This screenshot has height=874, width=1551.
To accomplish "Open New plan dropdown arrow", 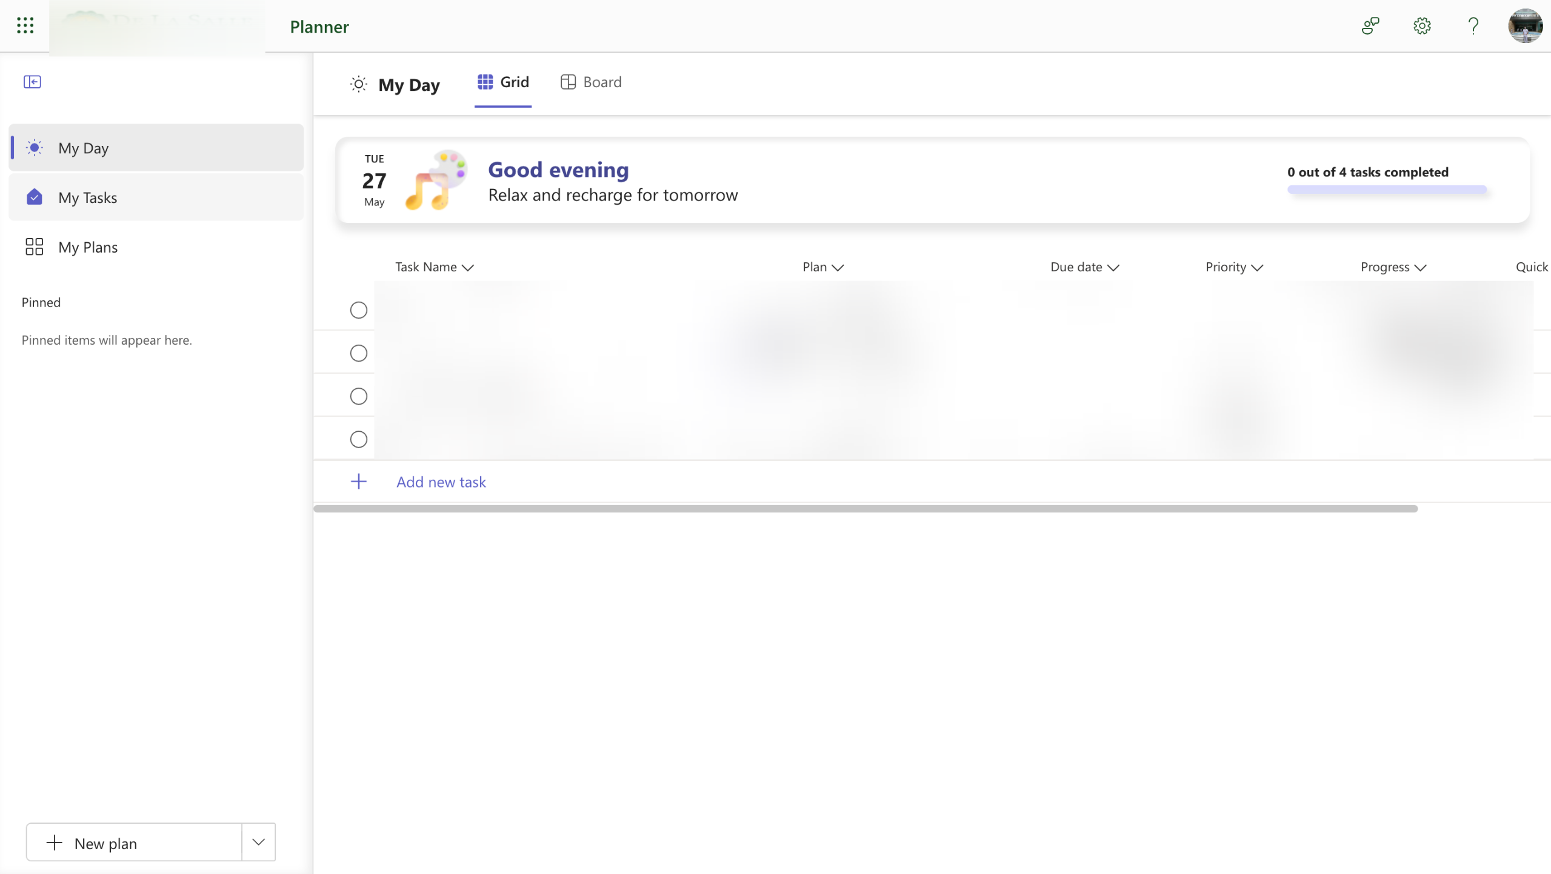I will [258, 842].
